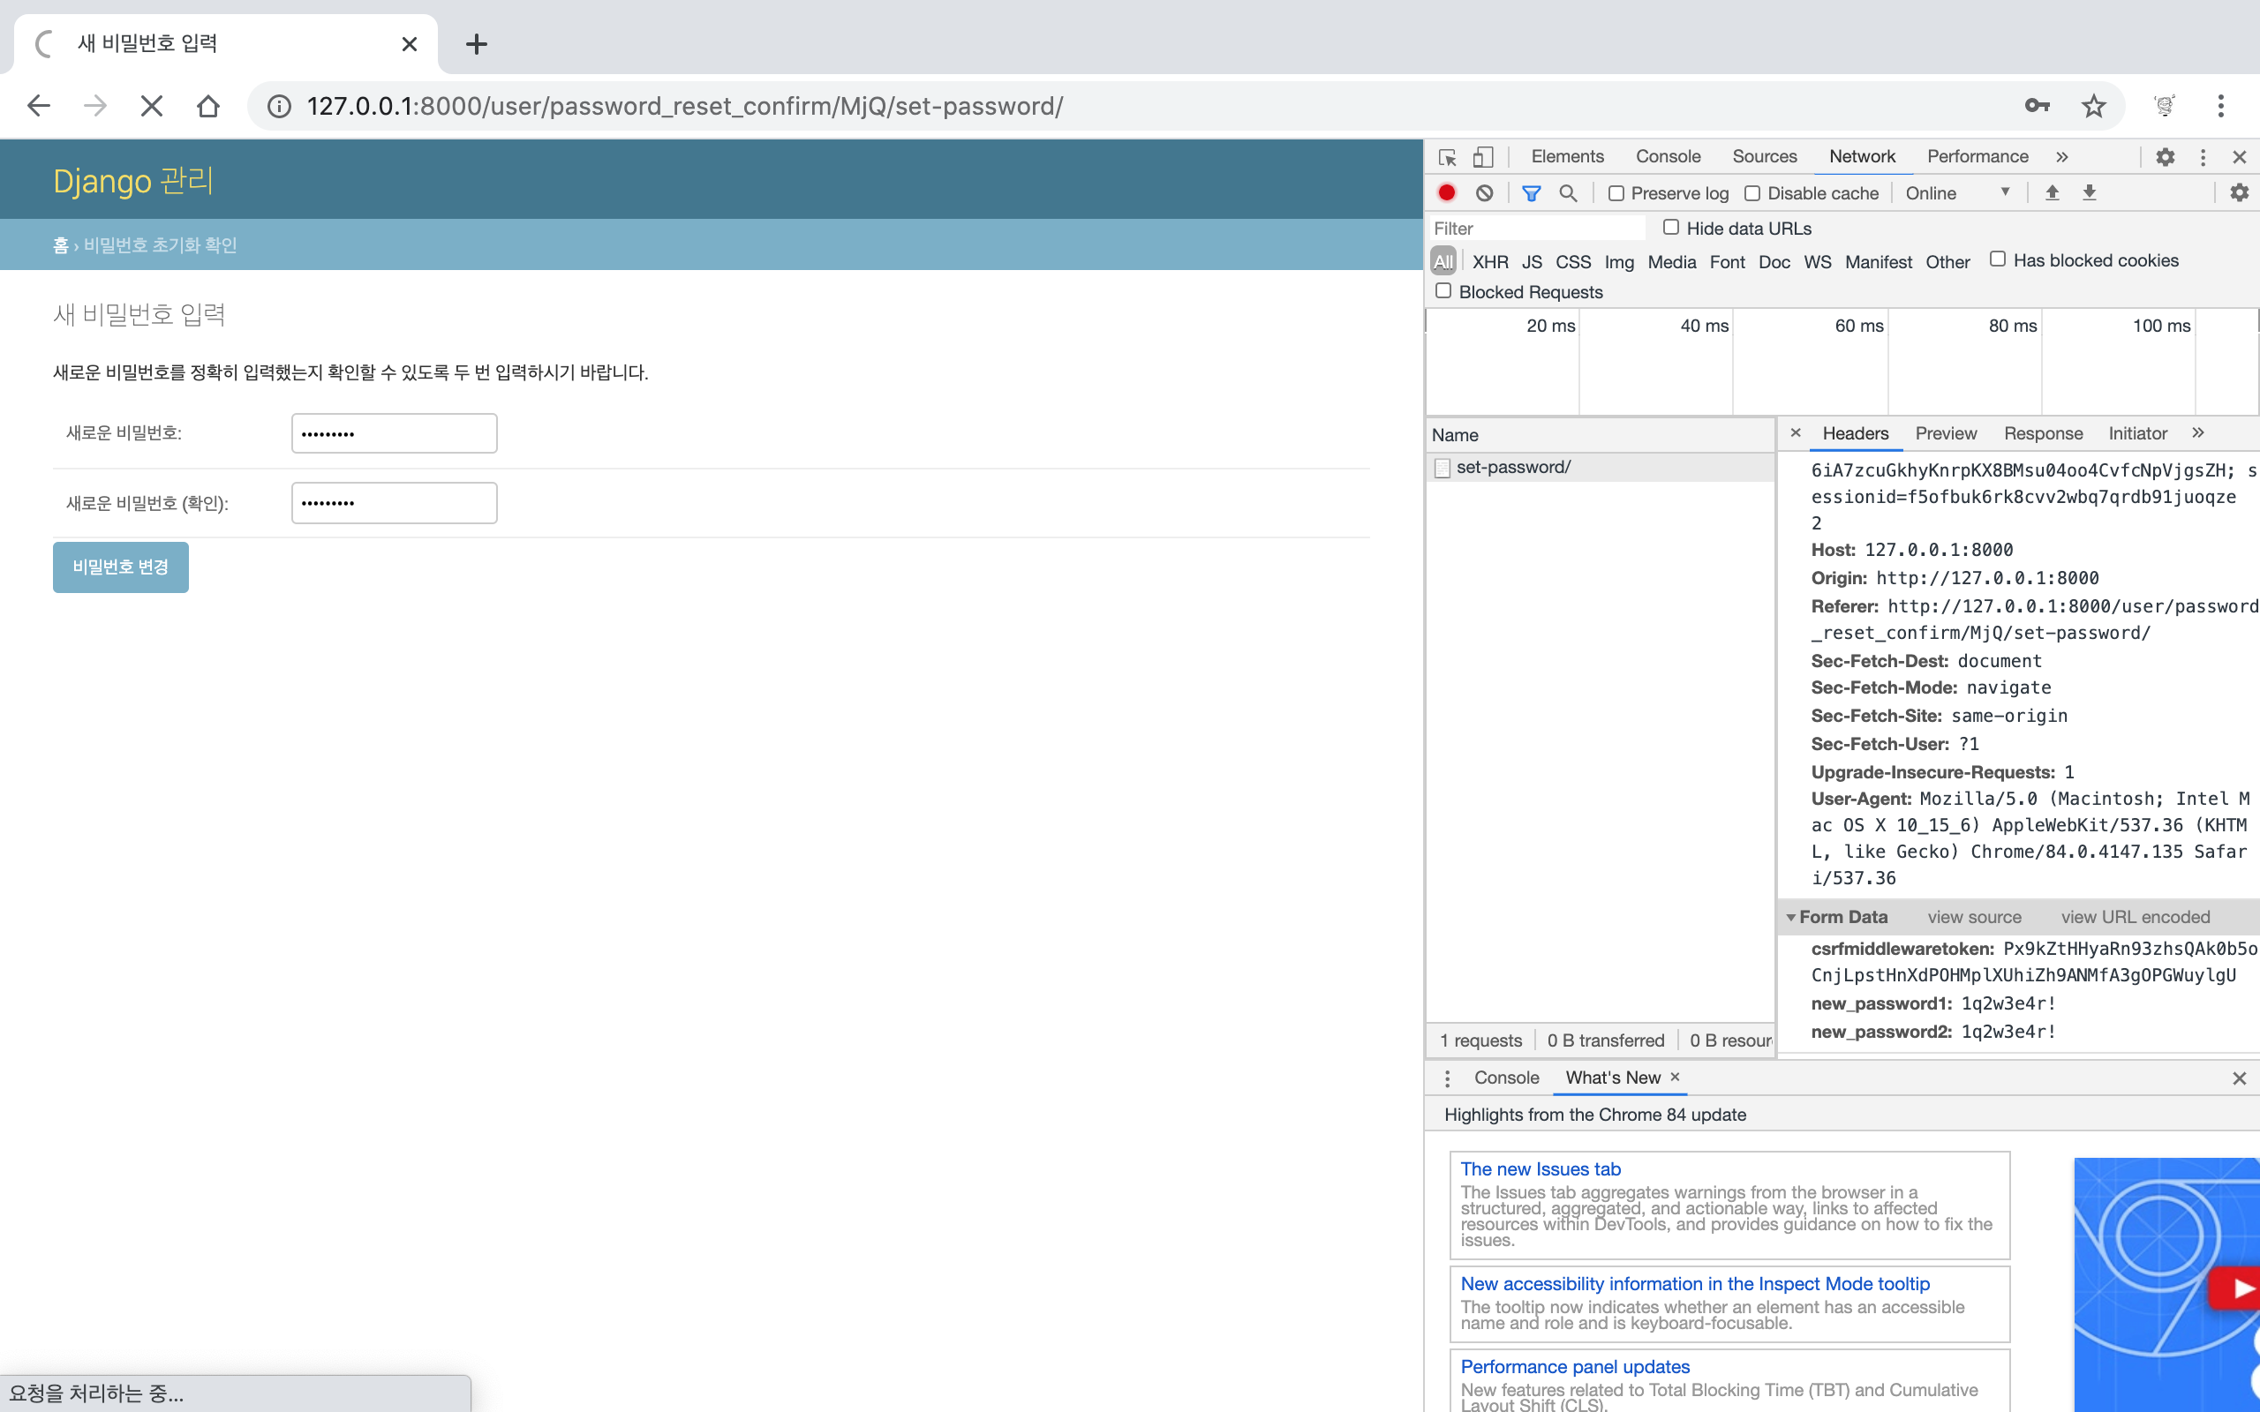Click the 비밀번호 변경 button

pyautogui.click(x=120, y=567)
